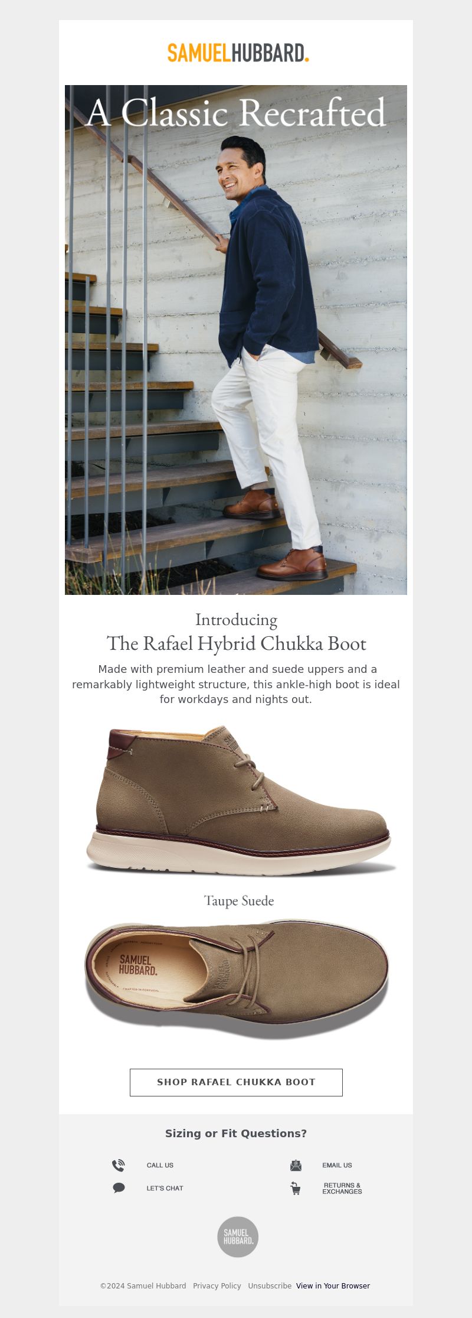Click the hero image of man on stairs
The width and height of the screenshot is (472, 1318).
(236, 340)
